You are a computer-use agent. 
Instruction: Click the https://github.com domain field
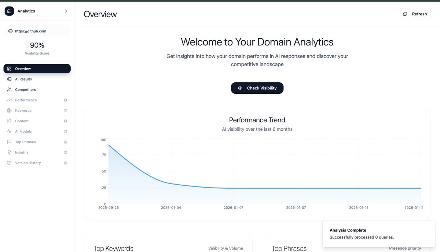pos(37,31)
